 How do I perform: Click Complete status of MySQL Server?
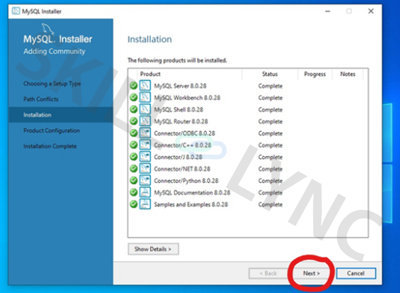click(270, 86)
